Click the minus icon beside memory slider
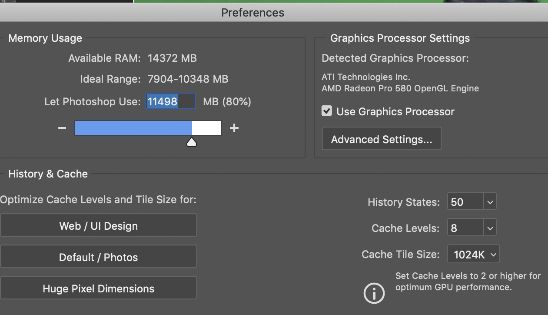The width and height of the screenshot is (548, 315). 62,128
